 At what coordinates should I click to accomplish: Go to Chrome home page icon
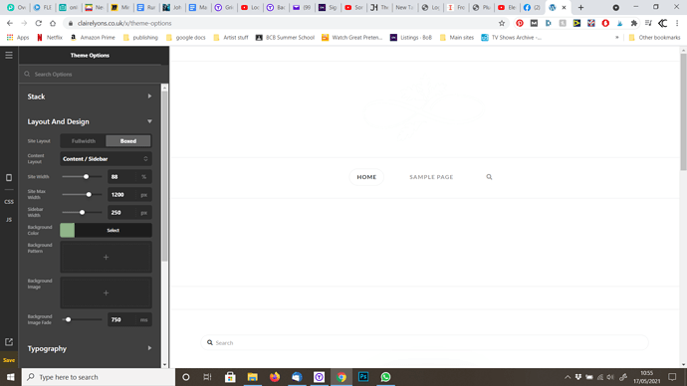pyautogui.click(x=53, y=23)
